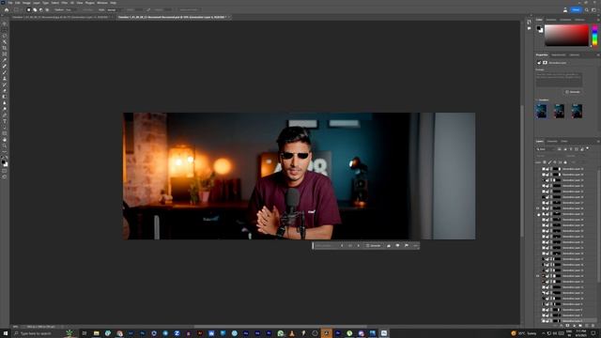Select the Lasso tool in the toolbar

pyautogui.click(x=5, y=36)
